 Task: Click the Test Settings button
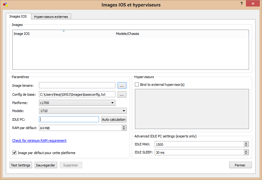point(20,165)
